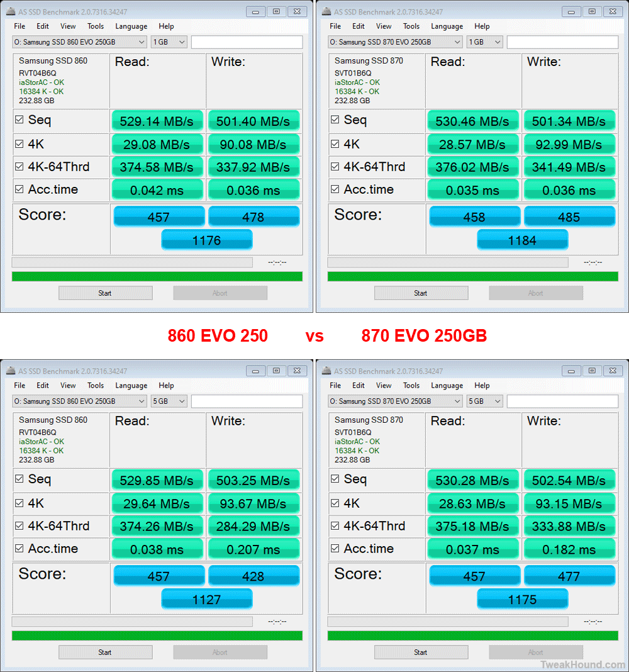Open drive dropdown showing 870 EVO with 1 GB size
Image resolution: width=629 pixels, height=672 pixels.
pyautogui.click(x=395, y=42)
